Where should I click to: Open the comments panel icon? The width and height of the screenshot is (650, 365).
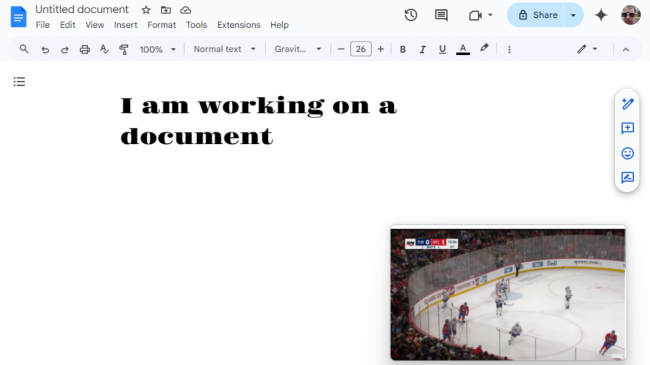pyautogui.click(x=441, y=15)
